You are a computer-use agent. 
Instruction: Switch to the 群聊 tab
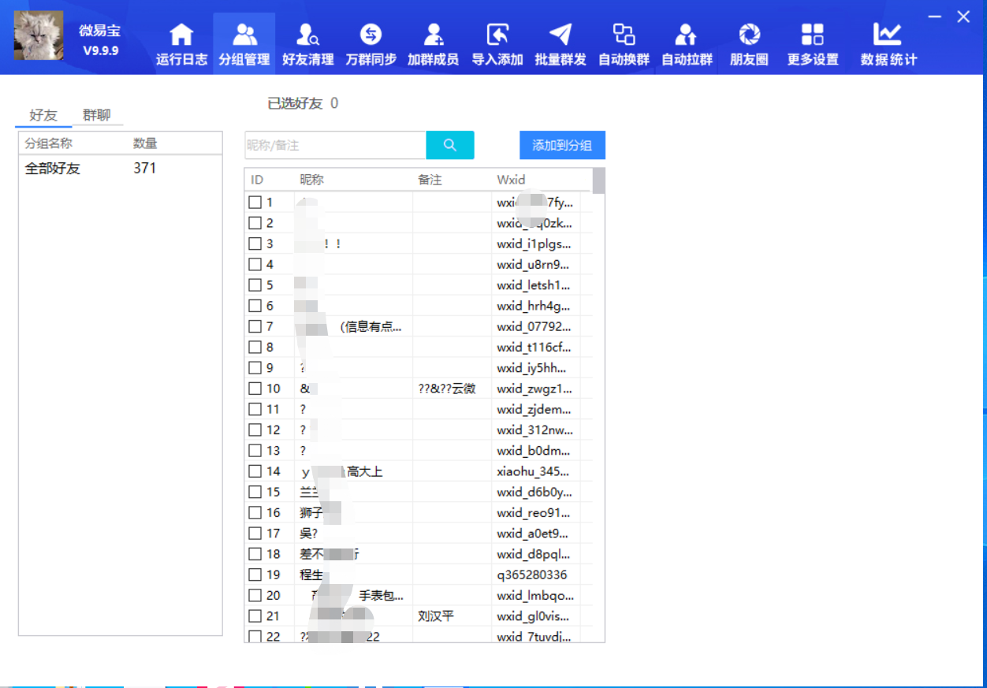point(96,114)
